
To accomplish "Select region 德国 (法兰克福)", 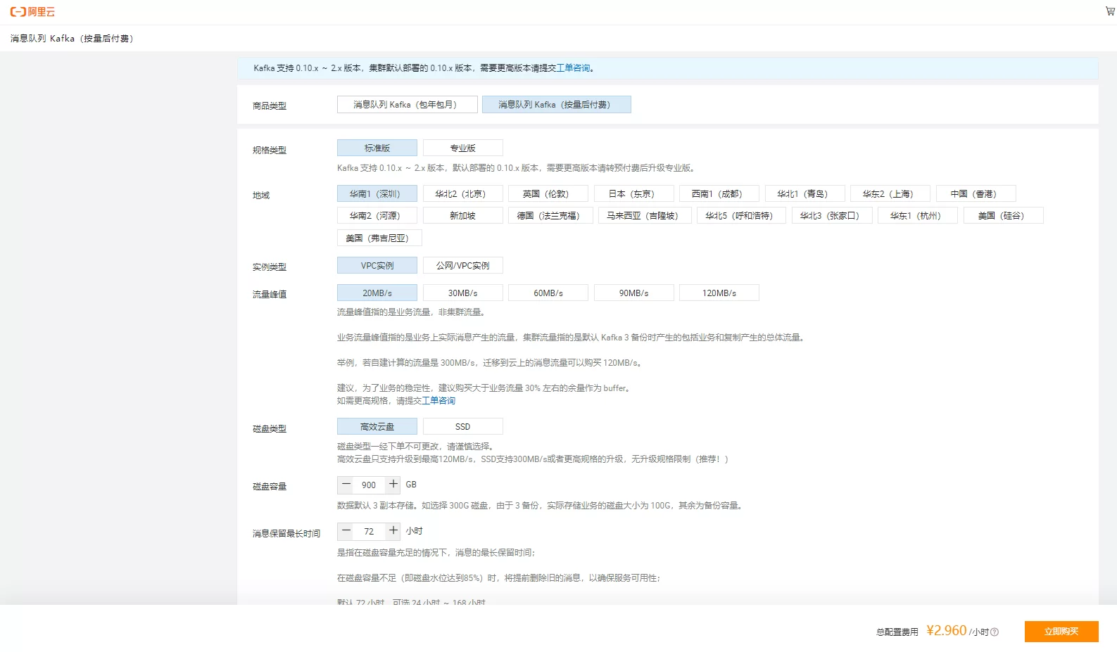I will [550, 215].
